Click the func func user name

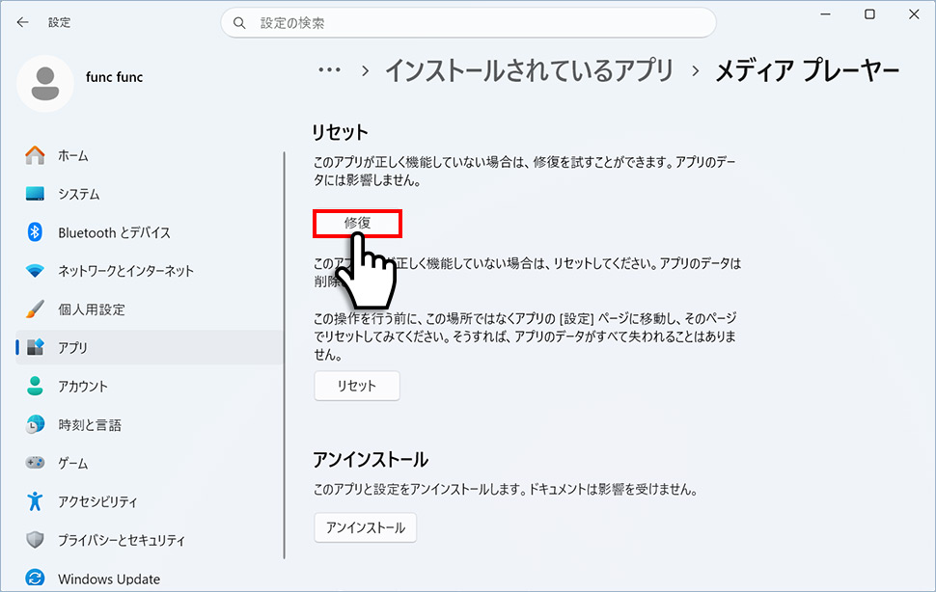[114, 77]
